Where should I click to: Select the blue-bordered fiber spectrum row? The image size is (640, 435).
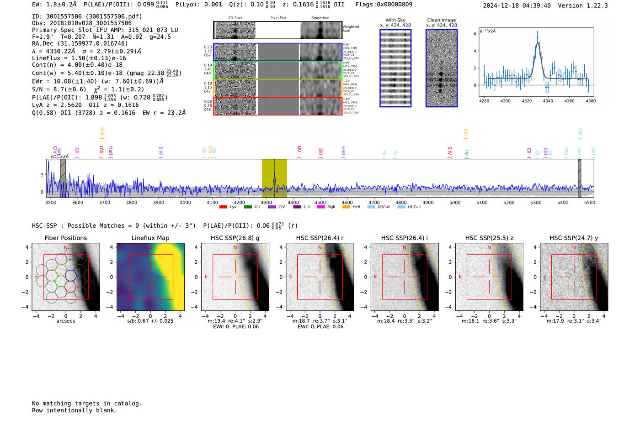(277, 52)
